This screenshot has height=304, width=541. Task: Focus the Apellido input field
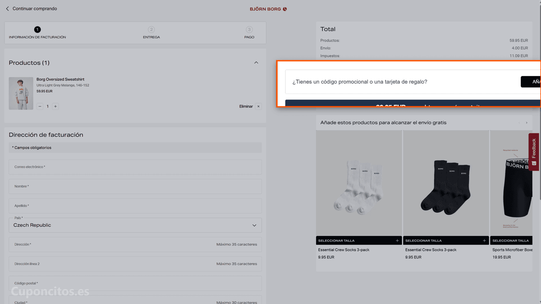coord(135,205)
